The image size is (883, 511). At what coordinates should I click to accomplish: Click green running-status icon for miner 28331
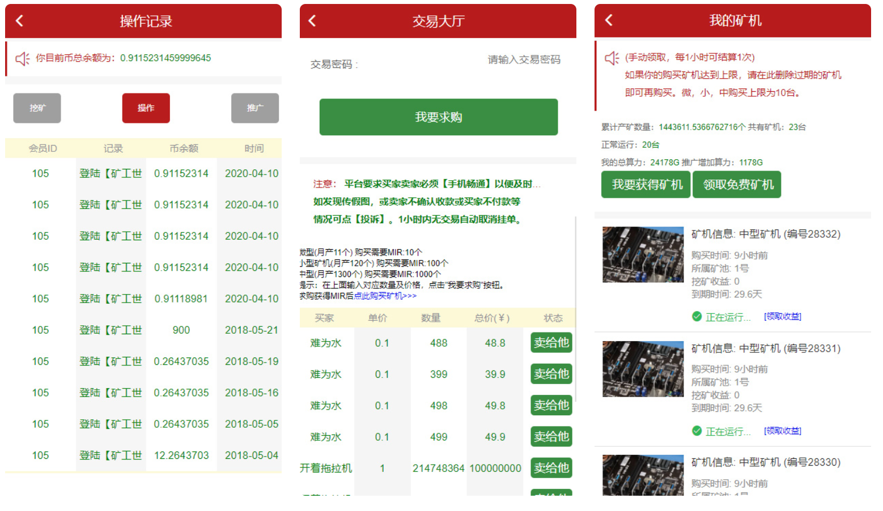tap(697, 431)
